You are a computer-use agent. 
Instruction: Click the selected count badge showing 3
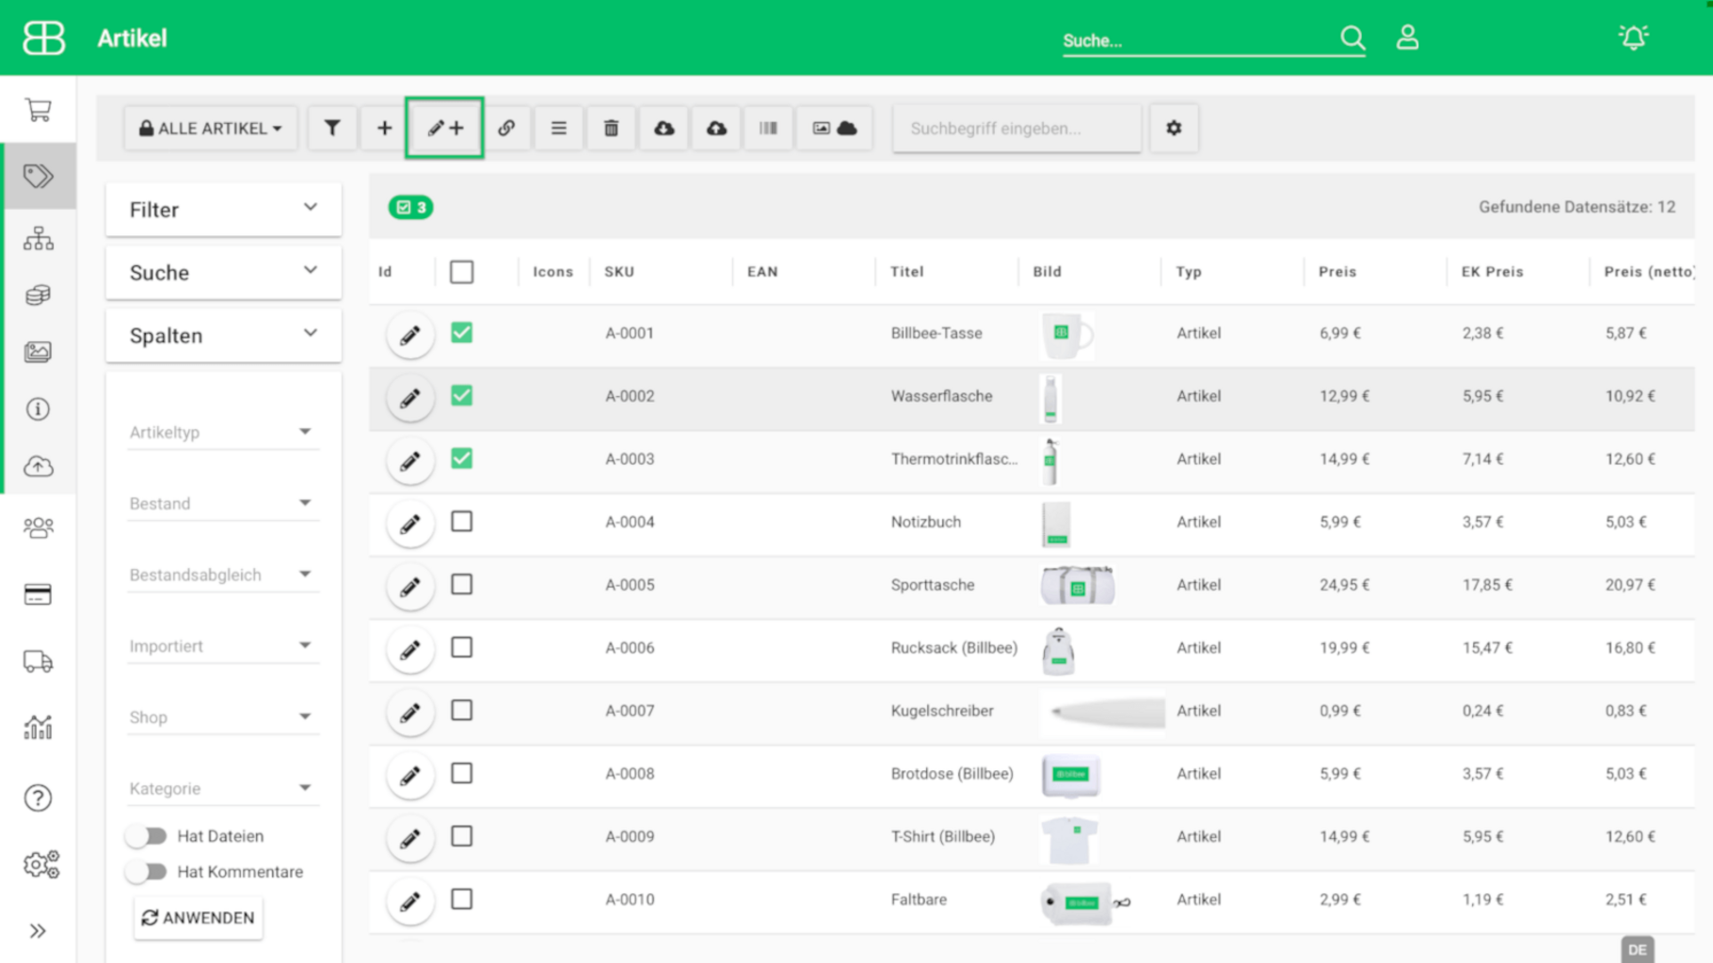point(411,207)
